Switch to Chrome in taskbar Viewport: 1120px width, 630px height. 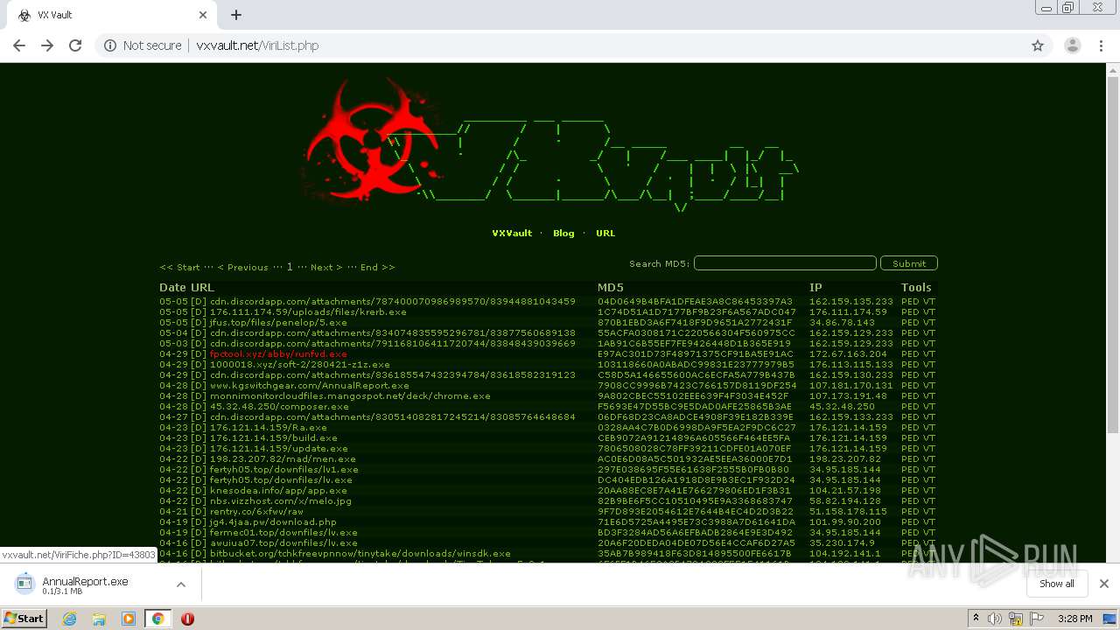tap(157, 619)
